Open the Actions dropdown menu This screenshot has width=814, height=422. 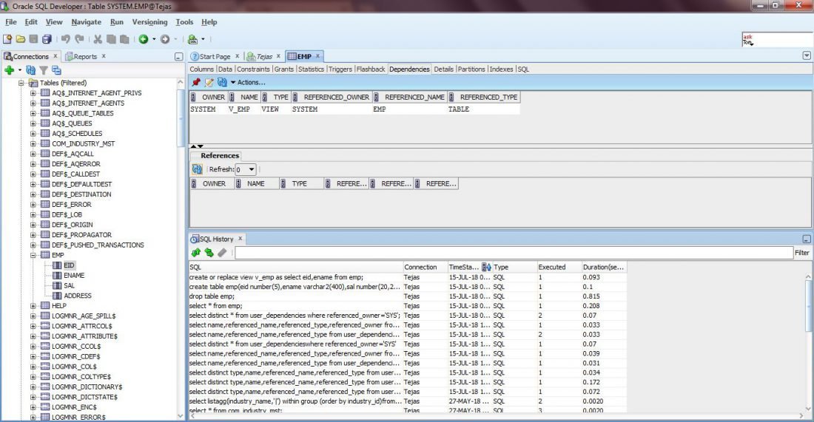click(x=248, y=82)
